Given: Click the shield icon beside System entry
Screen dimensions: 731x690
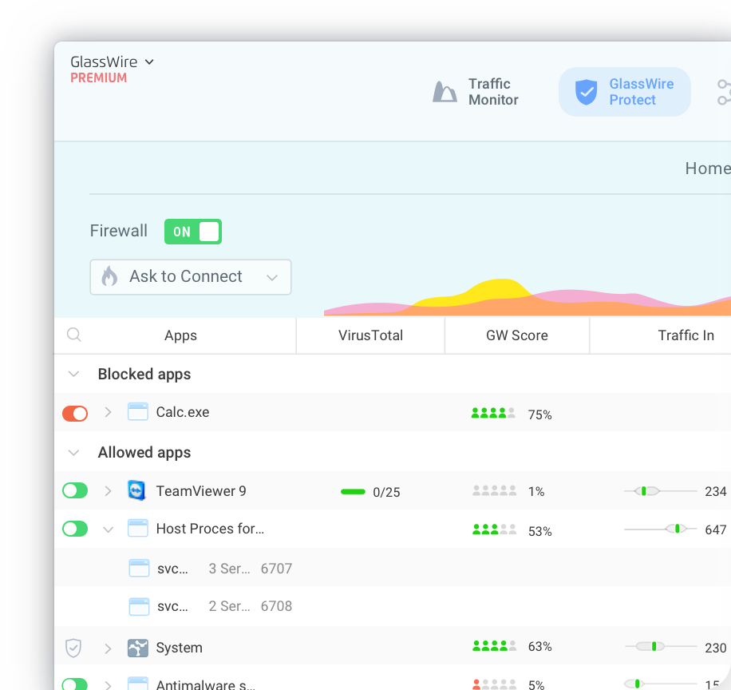Looking at the screenshot, I should [x=73, y=648].
